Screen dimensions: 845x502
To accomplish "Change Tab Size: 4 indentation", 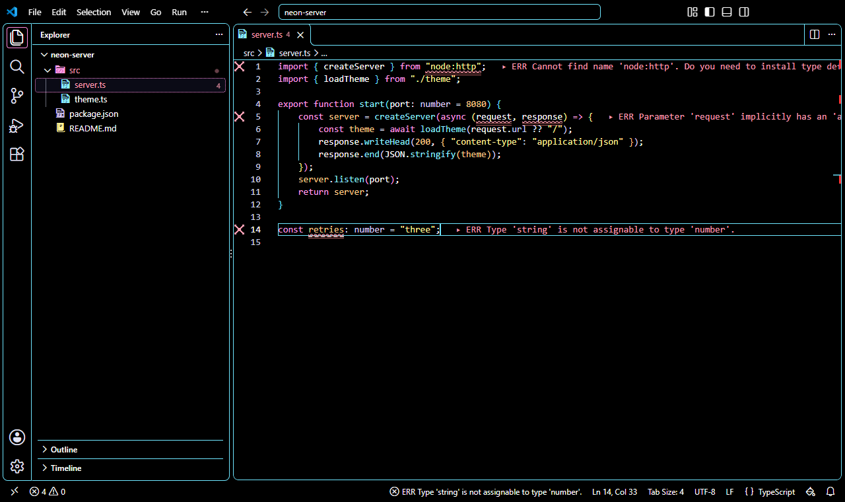I will point(665,491).
